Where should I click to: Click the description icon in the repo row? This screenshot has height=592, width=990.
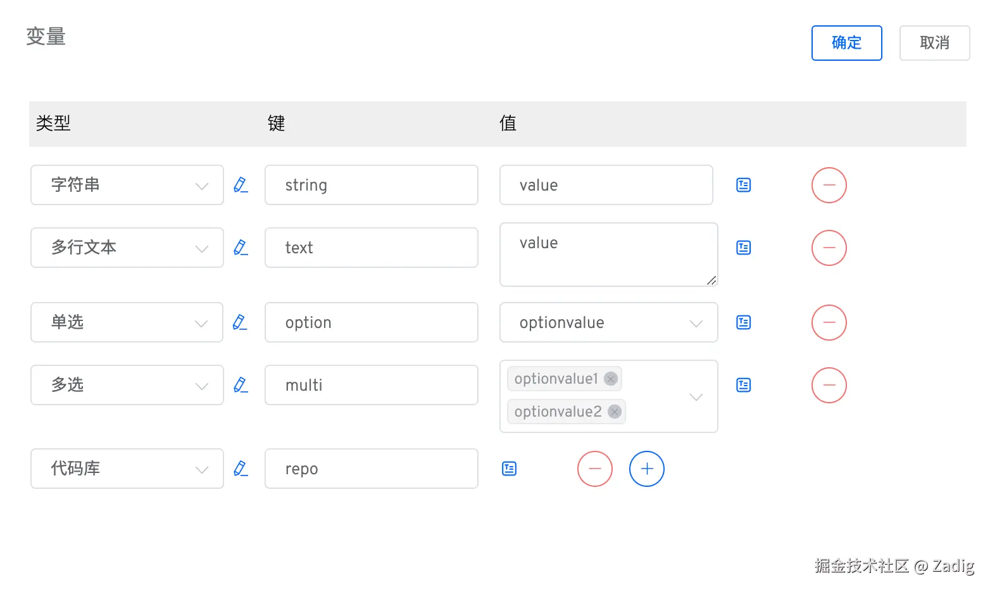pyautogui.click(x=510, y=469)
